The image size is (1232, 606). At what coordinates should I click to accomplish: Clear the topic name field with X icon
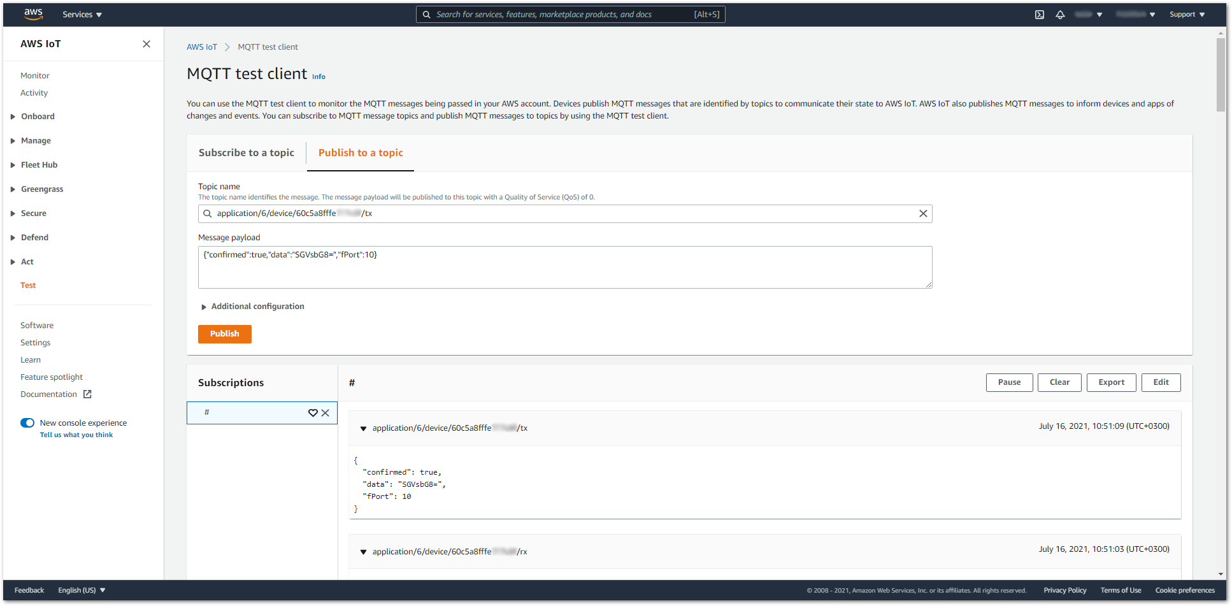pos(922,213)
